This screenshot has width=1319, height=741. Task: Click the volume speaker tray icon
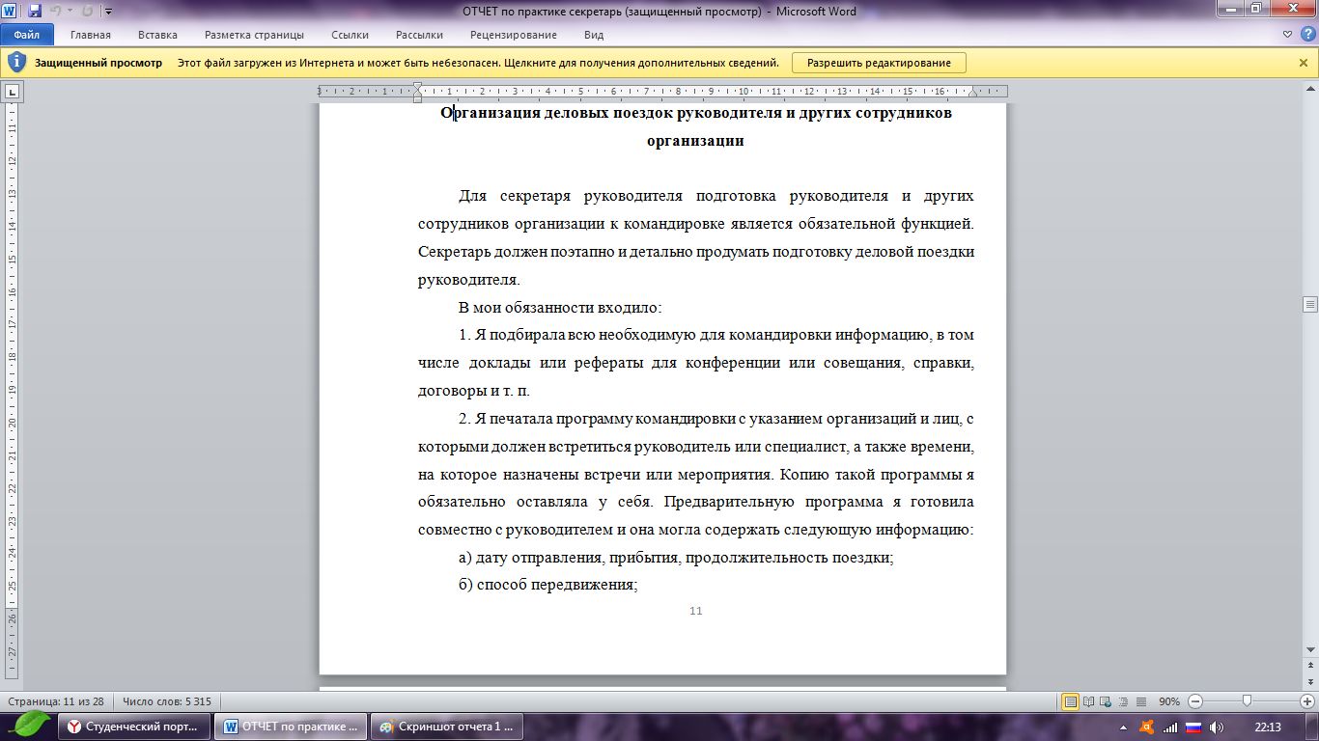(x=1217, y=727)
